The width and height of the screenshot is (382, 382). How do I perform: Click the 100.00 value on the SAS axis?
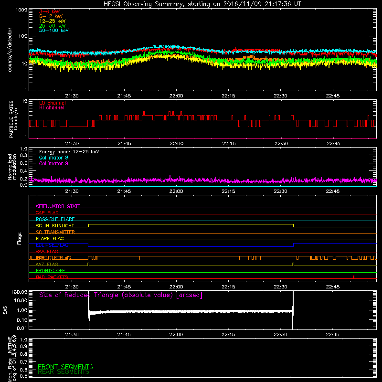[x=19, y=292]
